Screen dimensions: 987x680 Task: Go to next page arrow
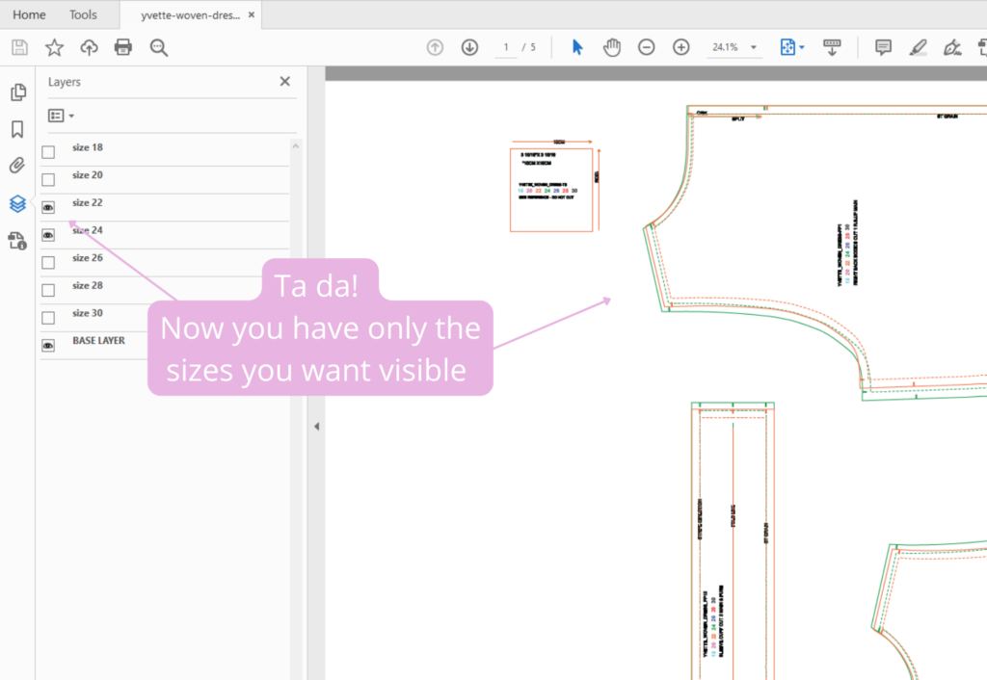(x=469, y=47)
